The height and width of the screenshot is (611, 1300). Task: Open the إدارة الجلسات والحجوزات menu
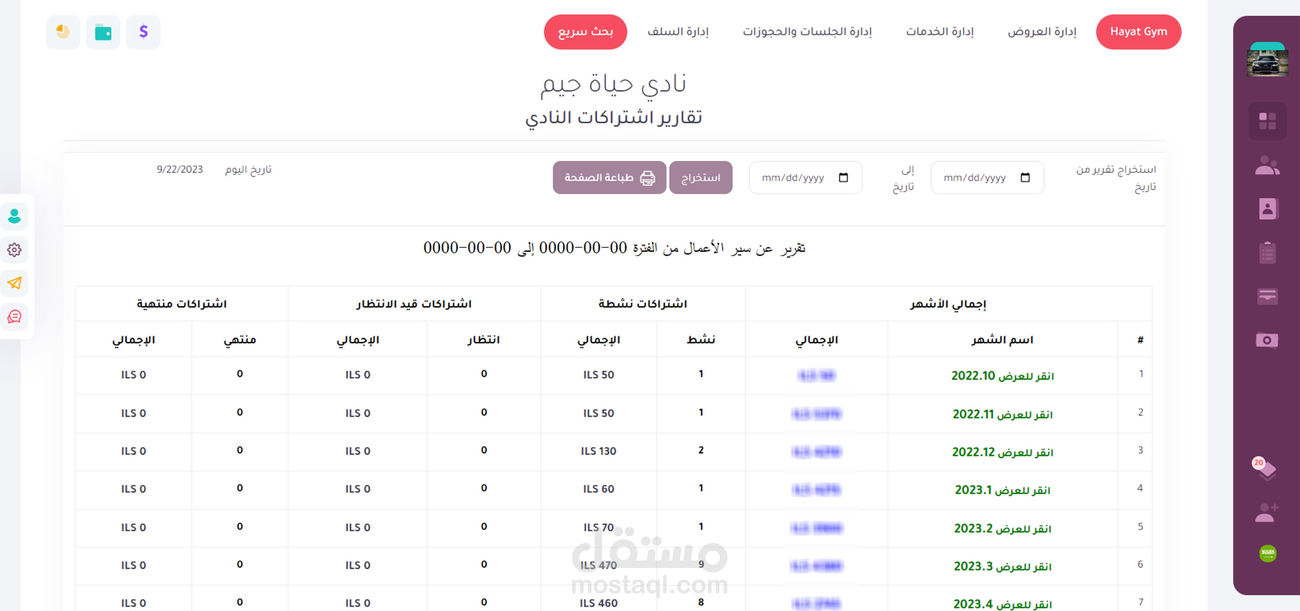807,32
